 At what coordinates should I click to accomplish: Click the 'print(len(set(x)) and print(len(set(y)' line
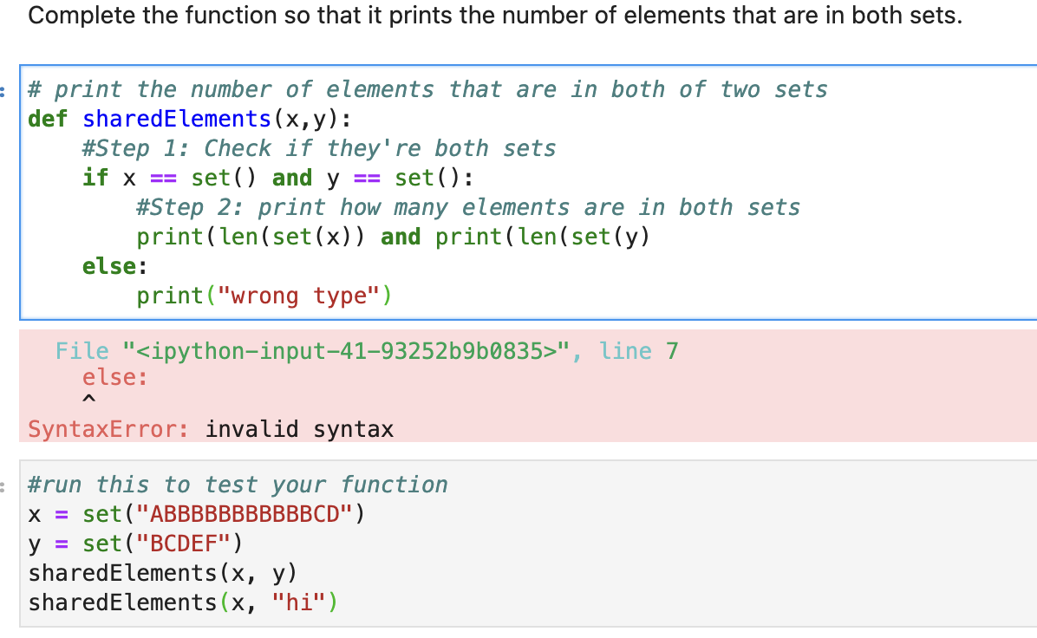tap(394, 237)
